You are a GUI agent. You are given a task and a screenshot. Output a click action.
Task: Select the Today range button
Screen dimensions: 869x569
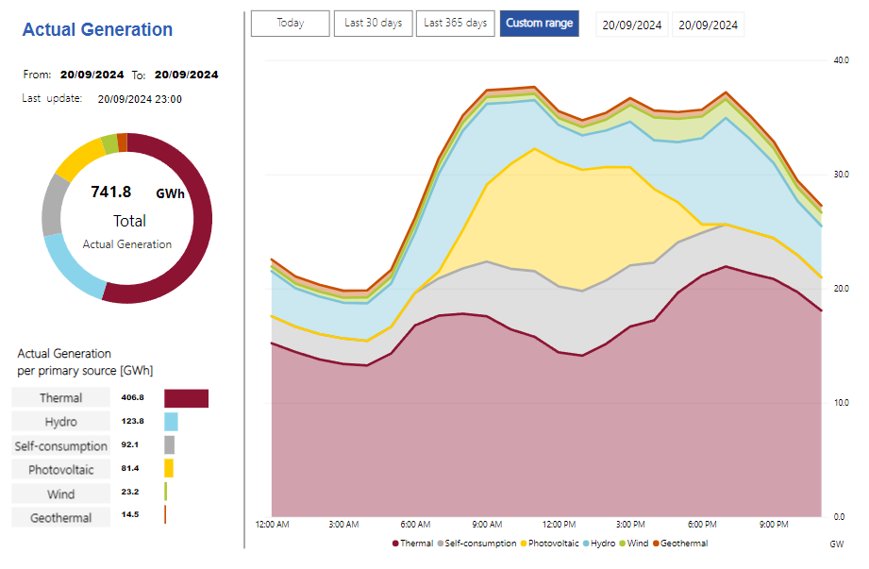pyautogui.click(x=291, y=24)
